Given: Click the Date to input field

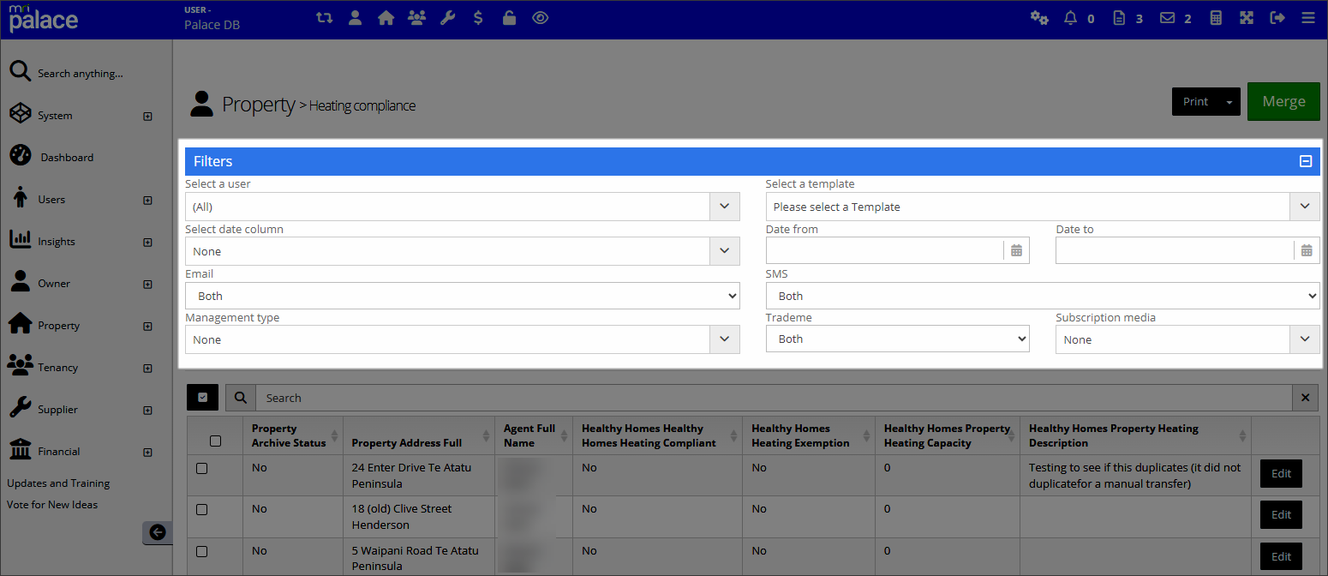Looking at the screenshot, I should point(1175,250).
